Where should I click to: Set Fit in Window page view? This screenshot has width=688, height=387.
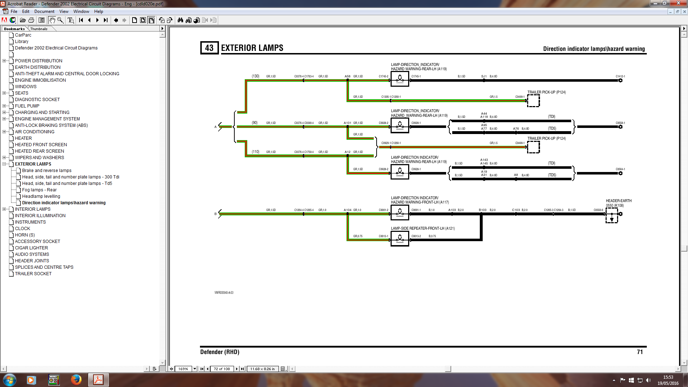(x=143, y=20)
